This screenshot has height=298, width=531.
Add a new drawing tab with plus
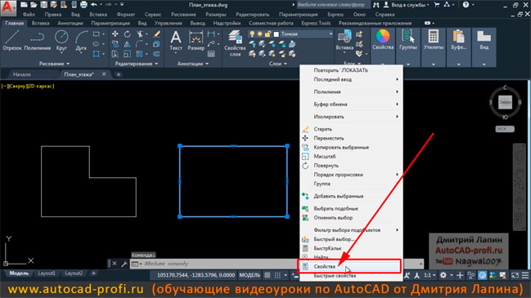[118, 74]
